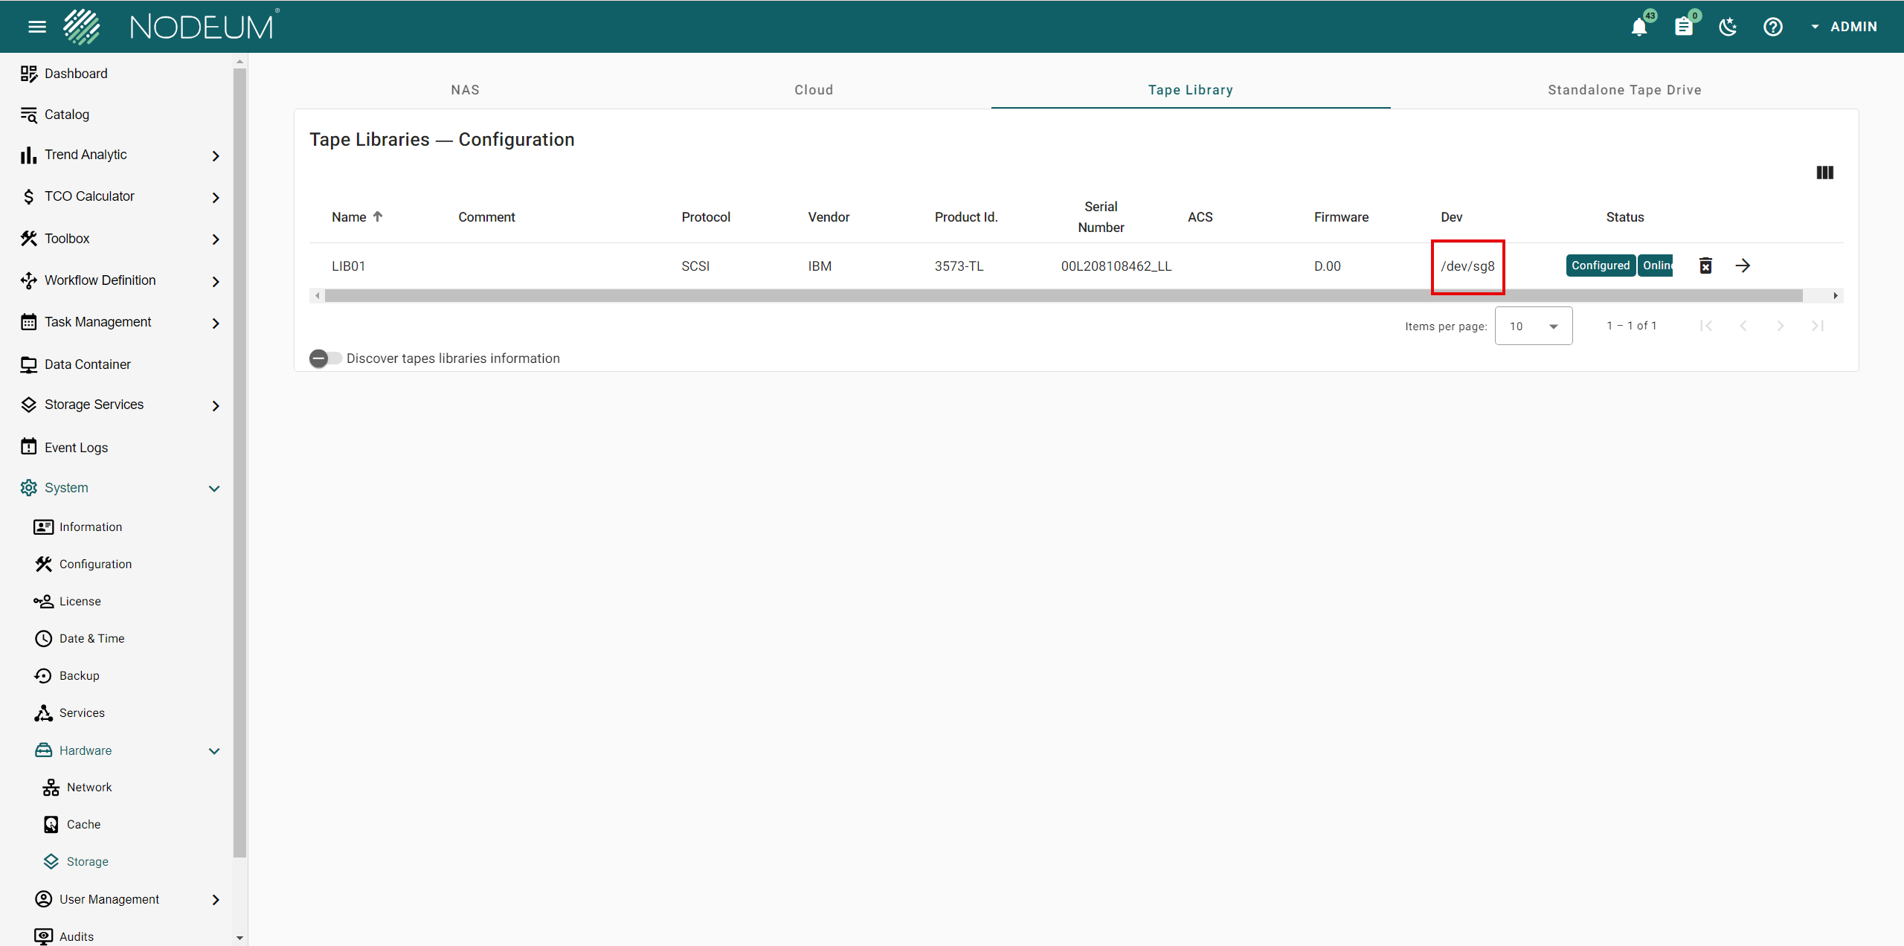Click the table horizontal scrollbar
The image size is (1904, 946).
pos(1064,296)
